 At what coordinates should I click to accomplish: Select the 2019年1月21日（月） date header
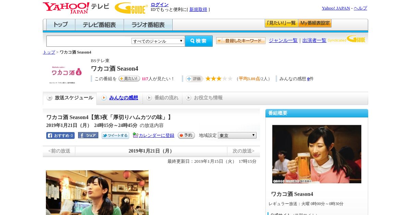click(151, 151)
